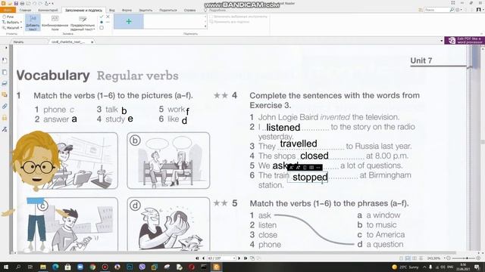
Task: Switch to the Поделиться ribbon tab
Action: [x=168, y=10]
